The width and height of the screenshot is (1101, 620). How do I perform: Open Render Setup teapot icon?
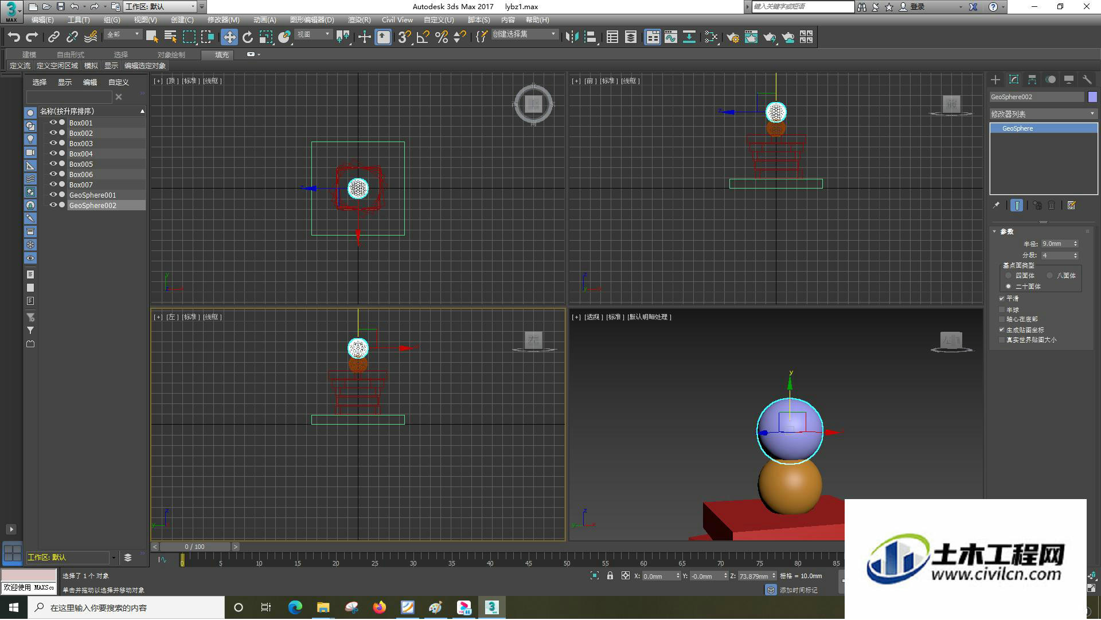coord(733,37)
